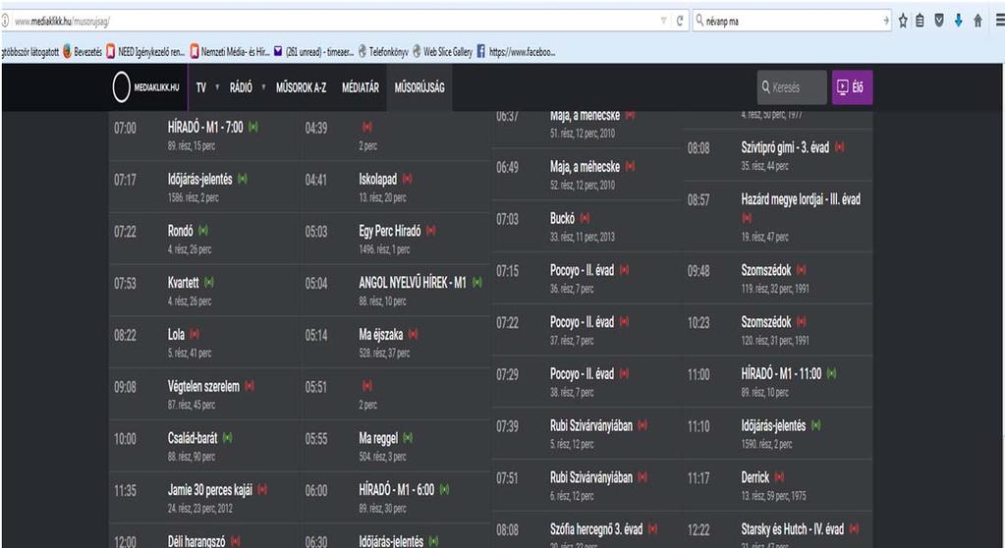
Task: Select the MŰSORÚJSÁG tab
Action: 419,87
